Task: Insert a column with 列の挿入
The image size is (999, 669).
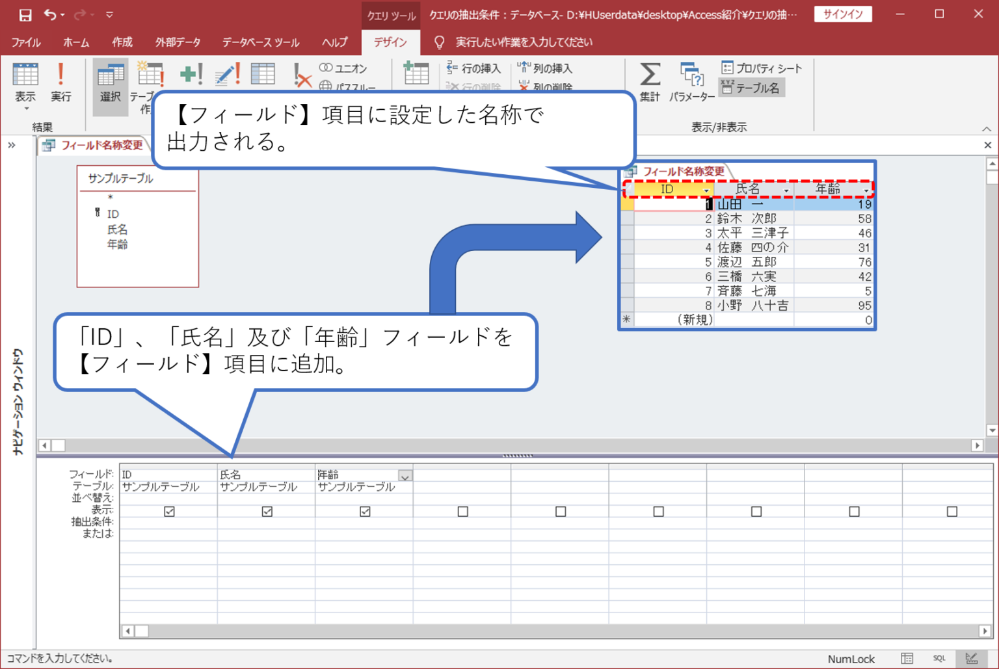Action: pos(545,68)
